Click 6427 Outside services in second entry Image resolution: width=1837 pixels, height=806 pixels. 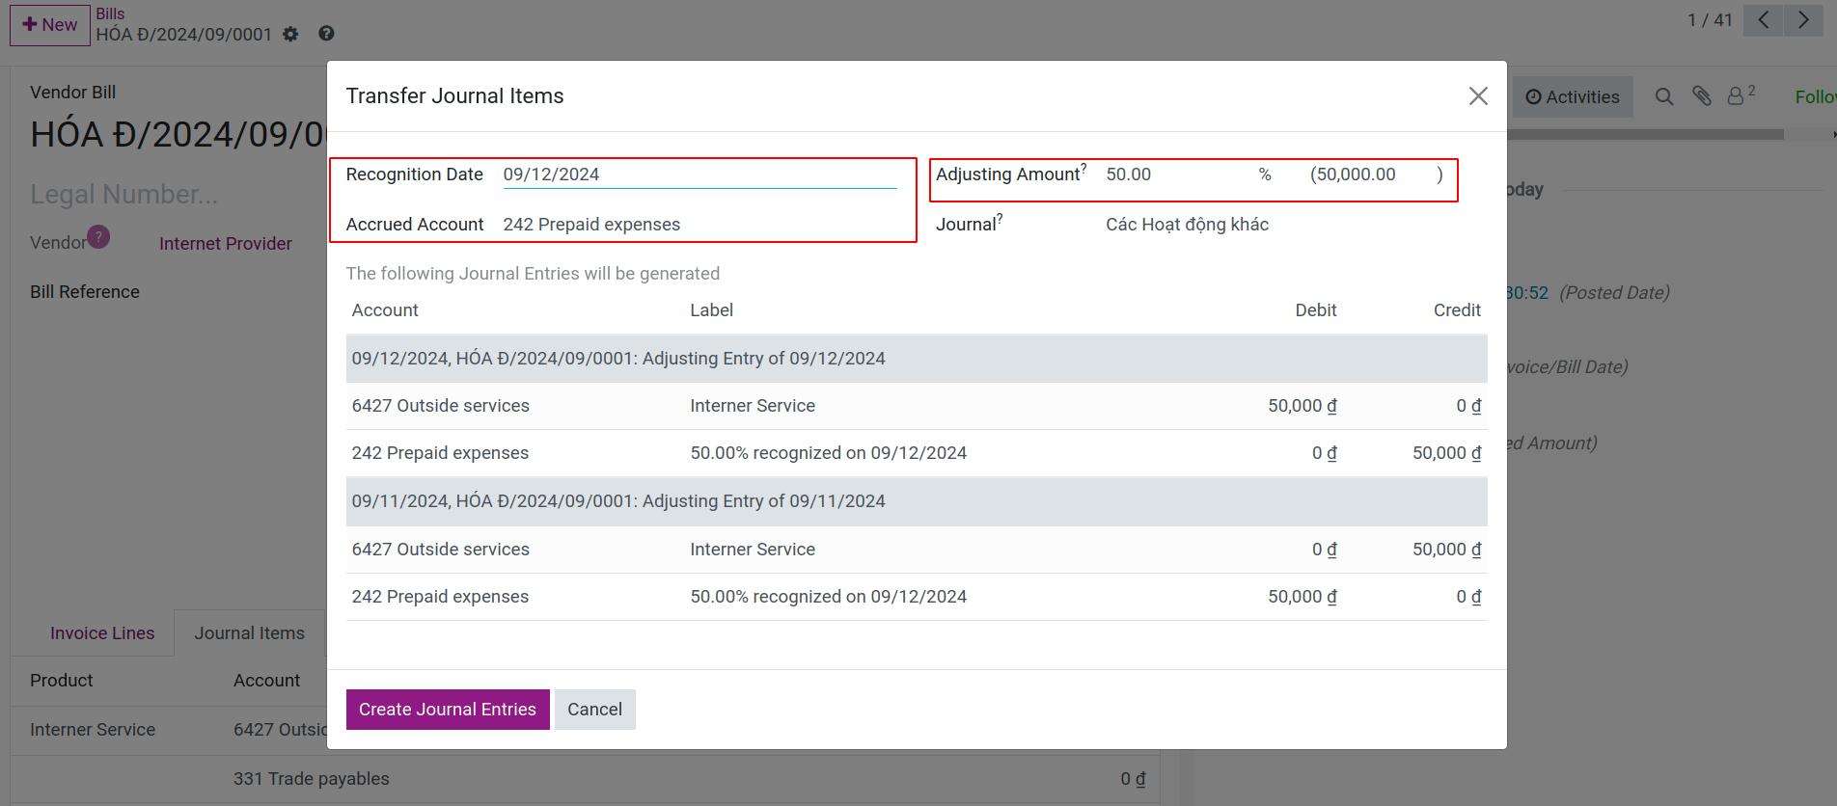[441, 550]
